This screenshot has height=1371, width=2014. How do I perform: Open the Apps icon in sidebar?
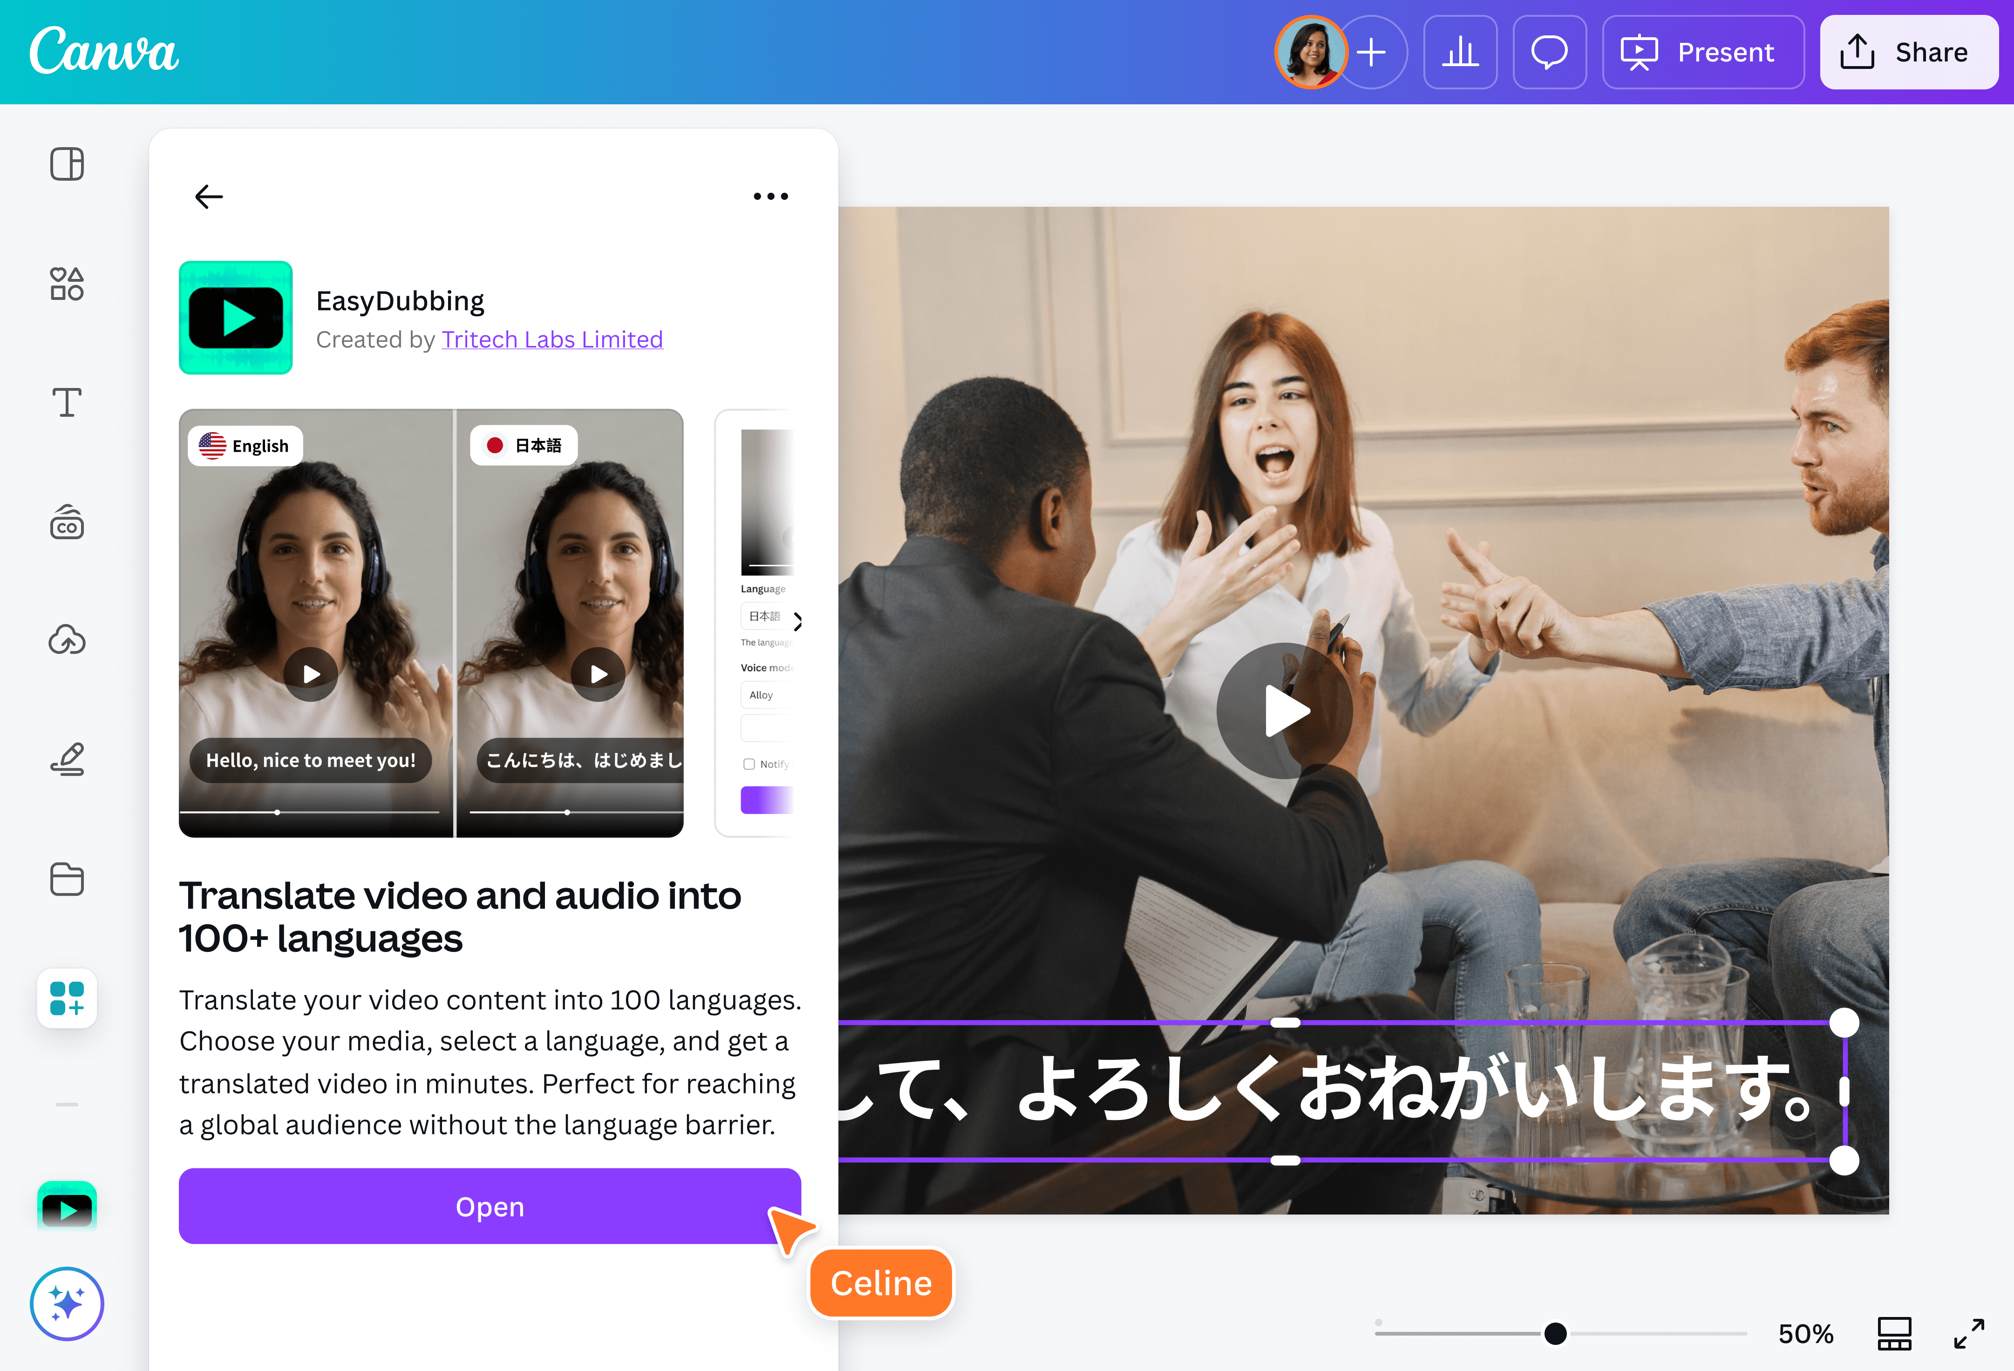(x=67, y=998)
